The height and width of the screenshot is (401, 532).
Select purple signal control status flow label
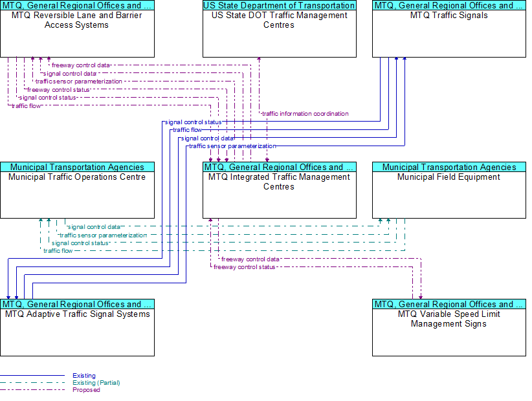pyautogui.click(x=47, y=98)
